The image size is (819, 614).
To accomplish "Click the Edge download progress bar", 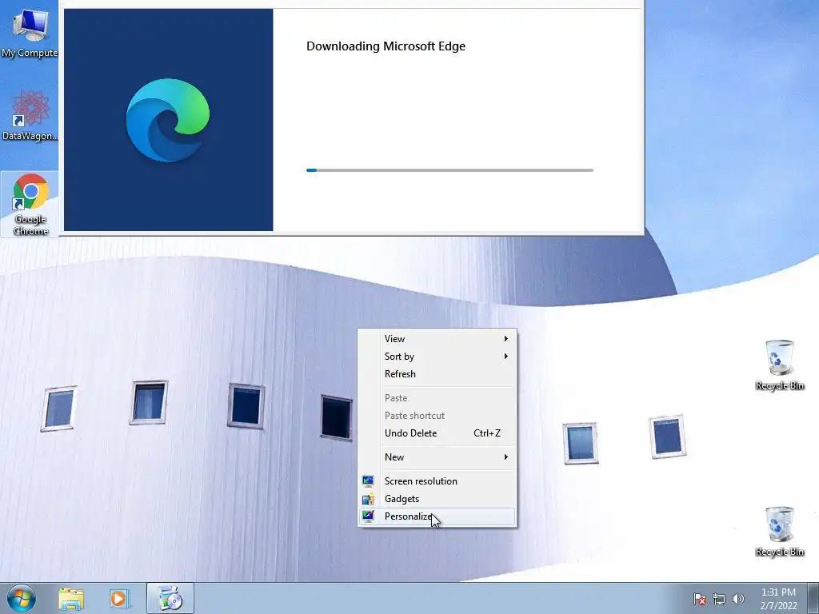I will click(x=449, y=170).
